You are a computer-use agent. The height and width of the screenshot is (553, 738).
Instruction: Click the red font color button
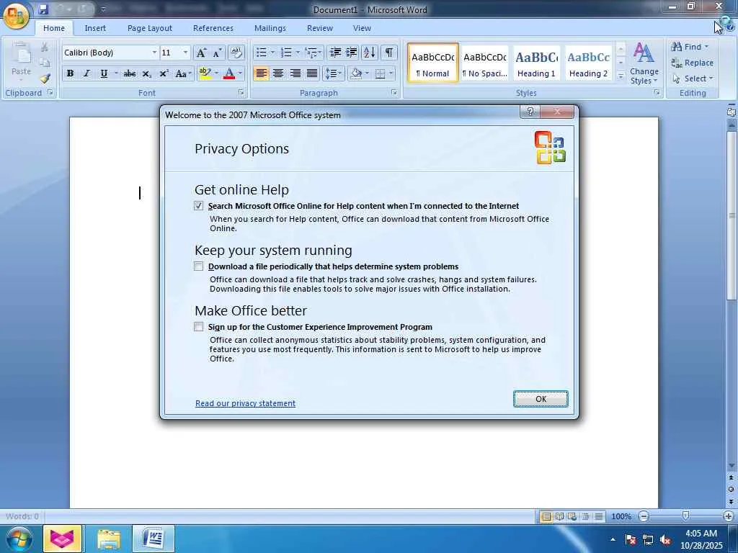(229, 73)
